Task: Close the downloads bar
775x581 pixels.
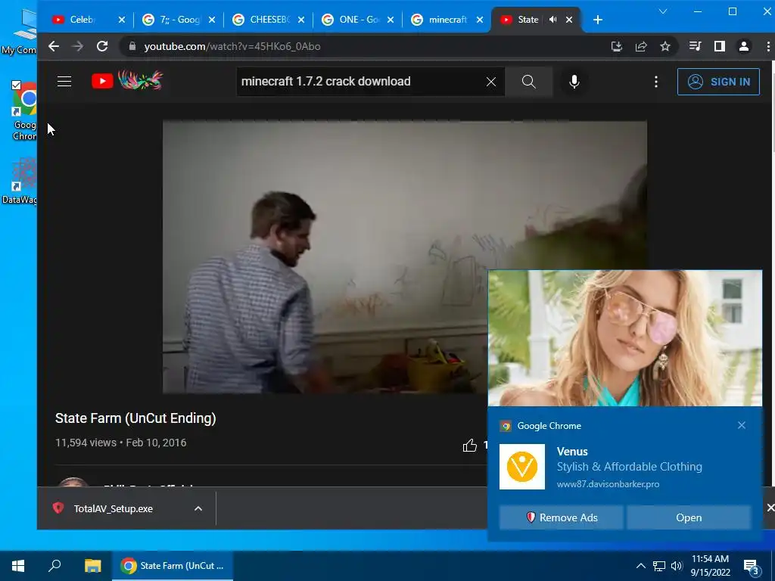Action: 770,508
